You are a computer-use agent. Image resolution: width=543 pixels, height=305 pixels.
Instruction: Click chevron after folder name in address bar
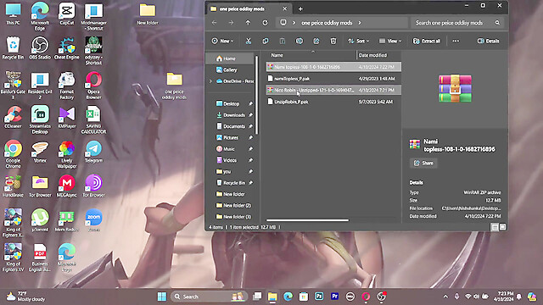click(x=360, y=23)
